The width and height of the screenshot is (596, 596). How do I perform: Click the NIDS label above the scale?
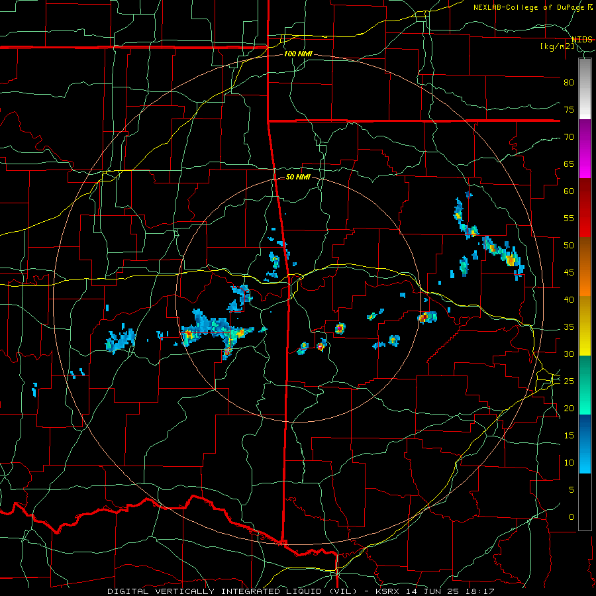(581, 40)
